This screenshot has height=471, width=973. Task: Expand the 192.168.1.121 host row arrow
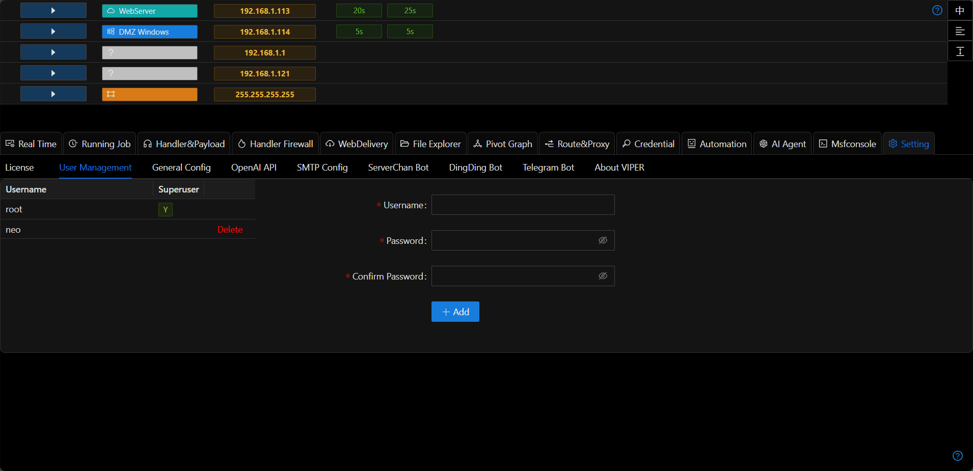[53, 73]
